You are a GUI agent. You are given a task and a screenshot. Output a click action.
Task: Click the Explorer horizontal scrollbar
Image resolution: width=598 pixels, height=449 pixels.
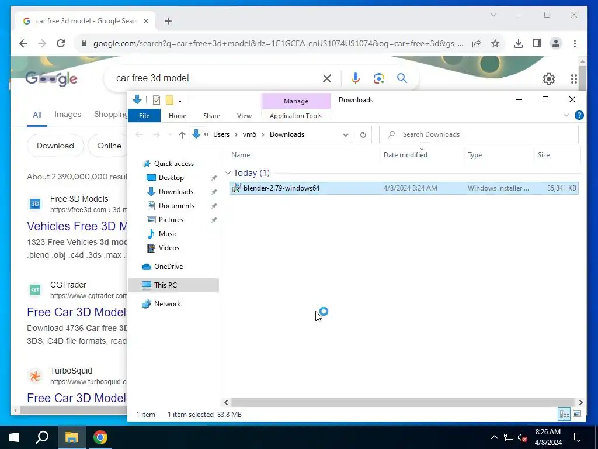point(403,402)
